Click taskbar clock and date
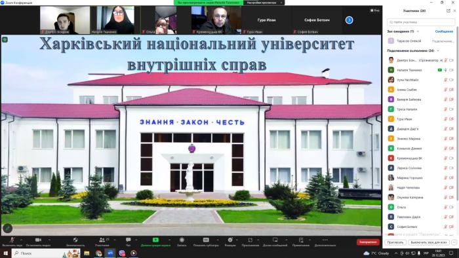 439,253
